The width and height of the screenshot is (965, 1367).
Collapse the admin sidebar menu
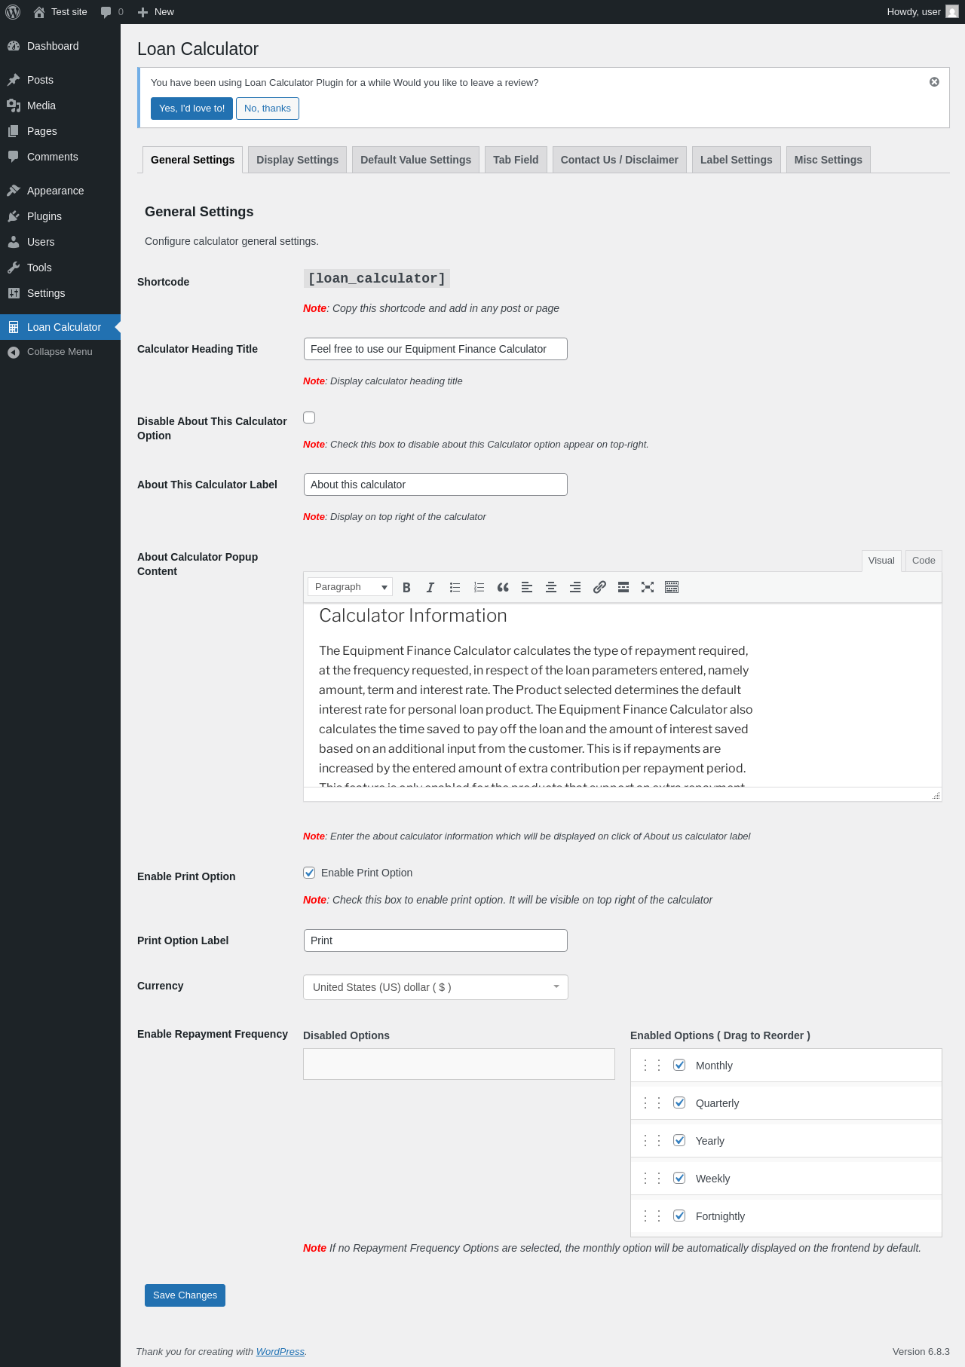pyautogui.click(x=60, y=352)
